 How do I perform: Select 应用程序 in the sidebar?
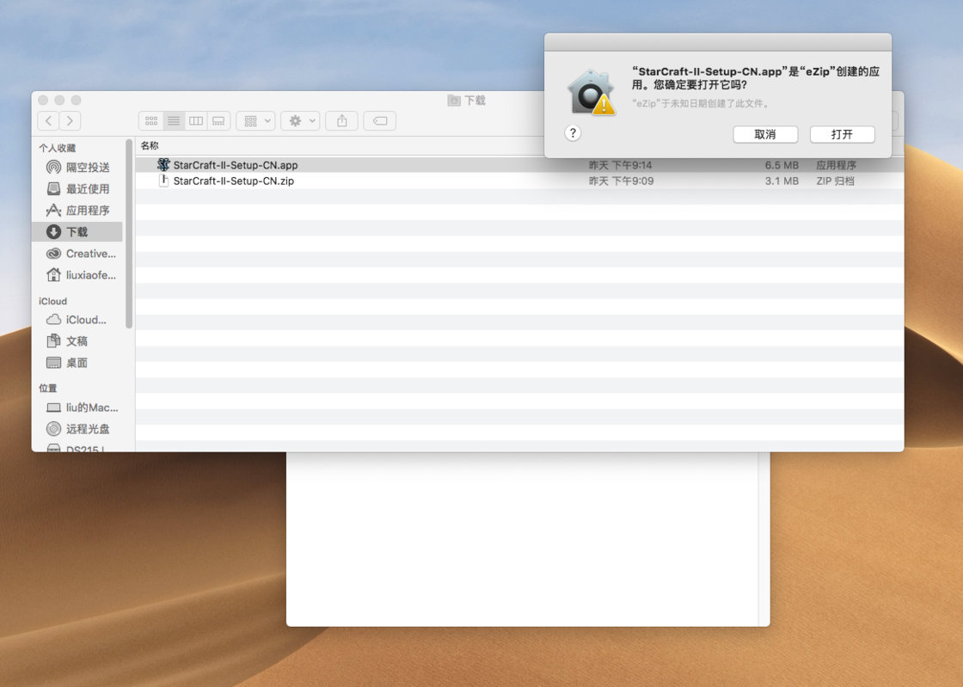[88, 210]
